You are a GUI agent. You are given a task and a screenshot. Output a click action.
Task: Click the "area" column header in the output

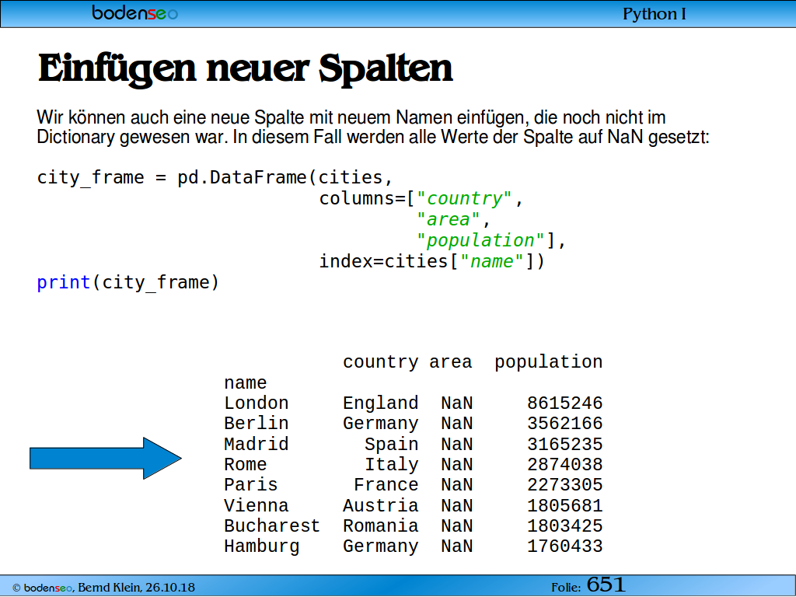[451, 362]
